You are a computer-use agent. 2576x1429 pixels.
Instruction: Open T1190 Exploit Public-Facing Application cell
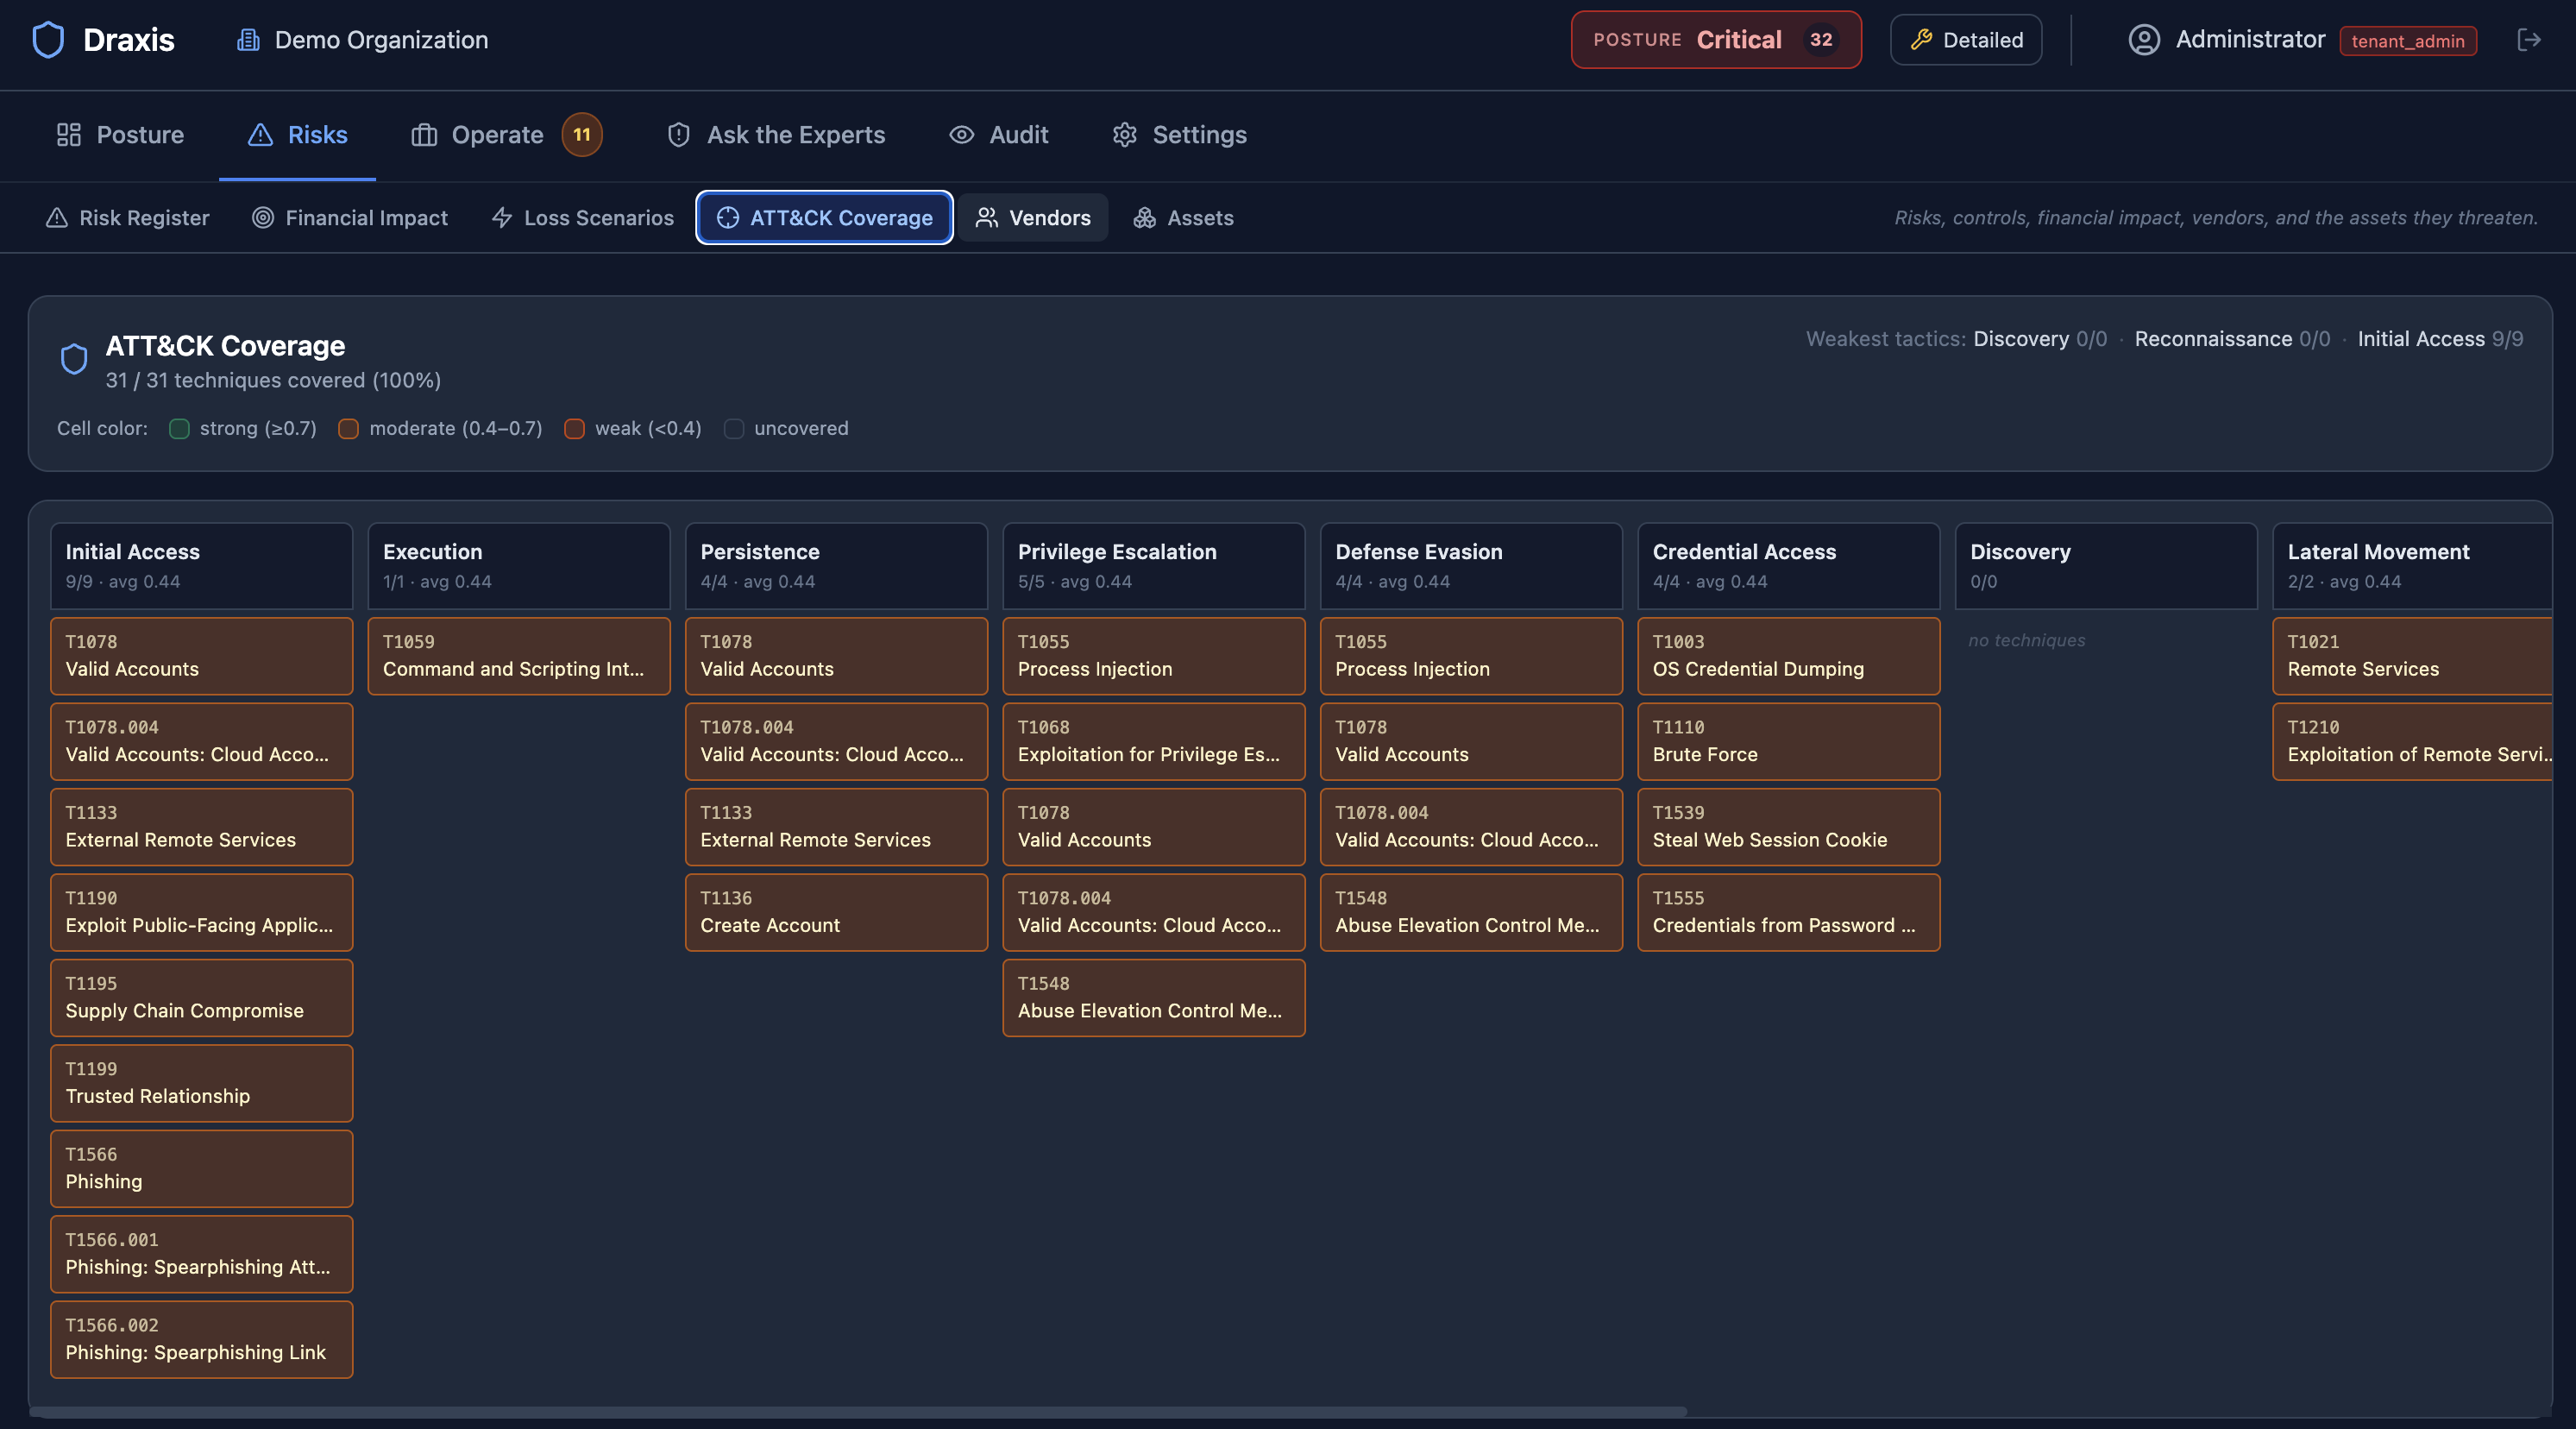tap(201, 912)
